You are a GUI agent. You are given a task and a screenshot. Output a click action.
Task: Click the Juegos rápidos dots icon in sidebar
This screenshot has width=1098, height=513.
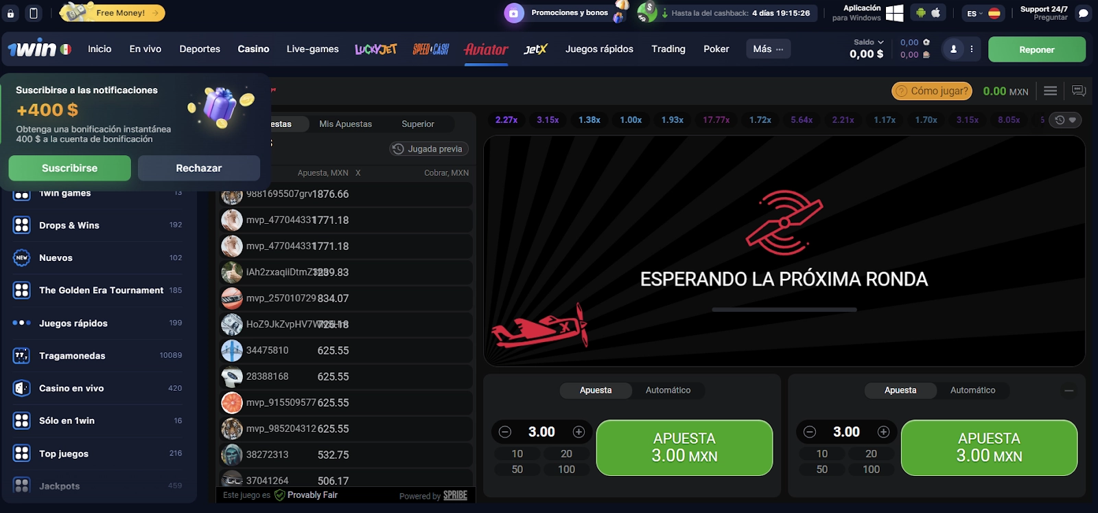click(22, 323)
